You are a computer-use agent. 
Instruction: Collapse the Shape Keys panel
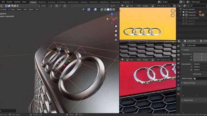click(182, 100)
